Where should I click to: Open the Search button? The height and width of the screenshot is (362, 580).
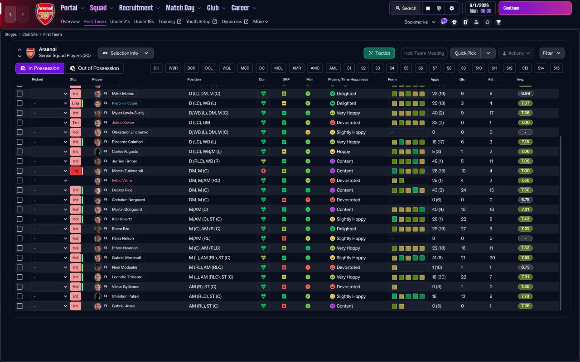[406, 8]
